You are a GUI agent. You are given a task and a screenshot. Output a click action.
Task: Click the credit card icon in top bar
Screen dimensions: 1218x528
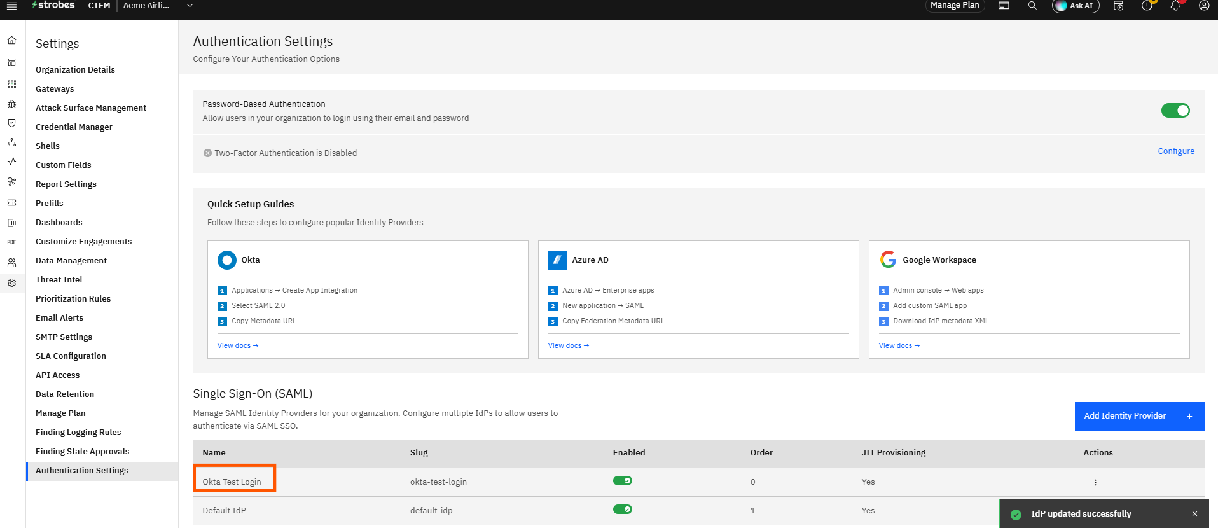tap(1004, 6)
